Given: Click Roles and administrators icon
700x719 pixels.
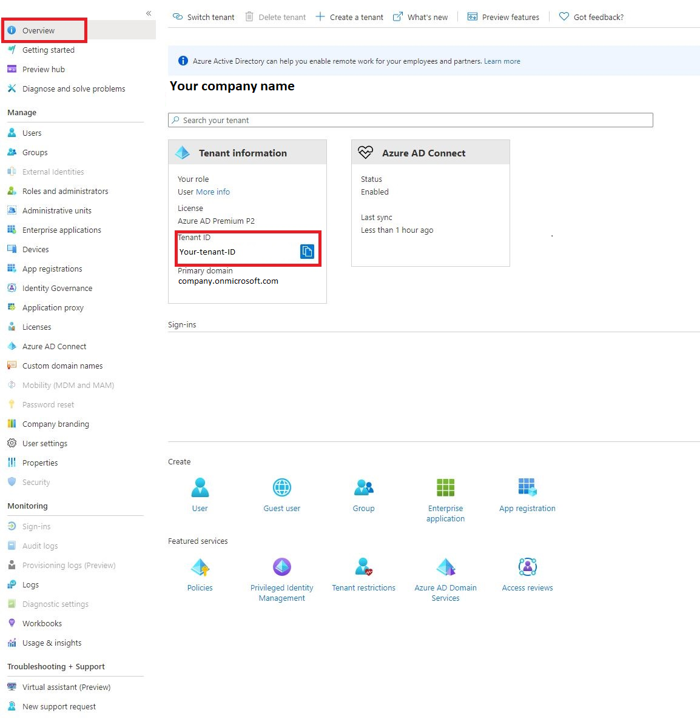Looking at the screenshot, I should (x=12, y=191).
